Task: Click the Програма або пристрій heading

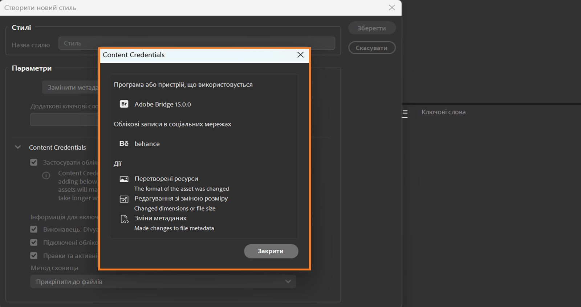Action: tap(183, 85)
